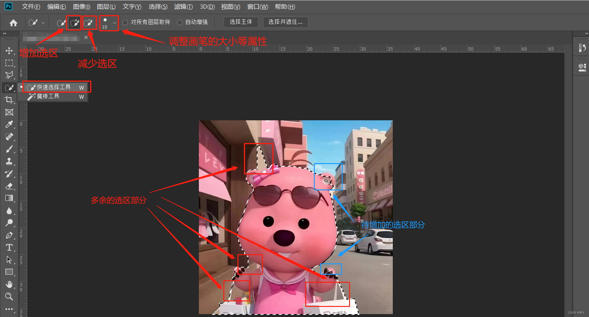Open the 编辑(E) menu
This screenshot has height=317, width=589.
(56, 7)
